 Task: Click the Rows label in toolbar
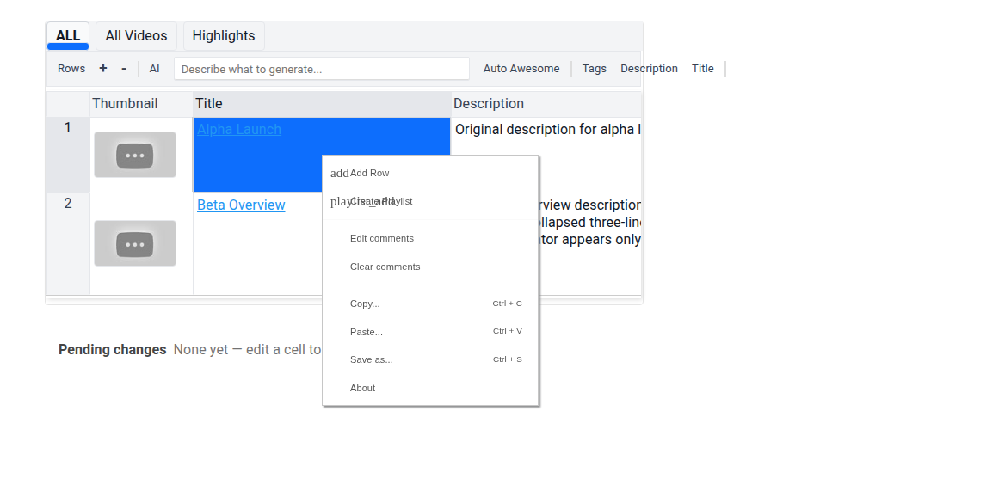pyautogui.click(x=71, y=69)
